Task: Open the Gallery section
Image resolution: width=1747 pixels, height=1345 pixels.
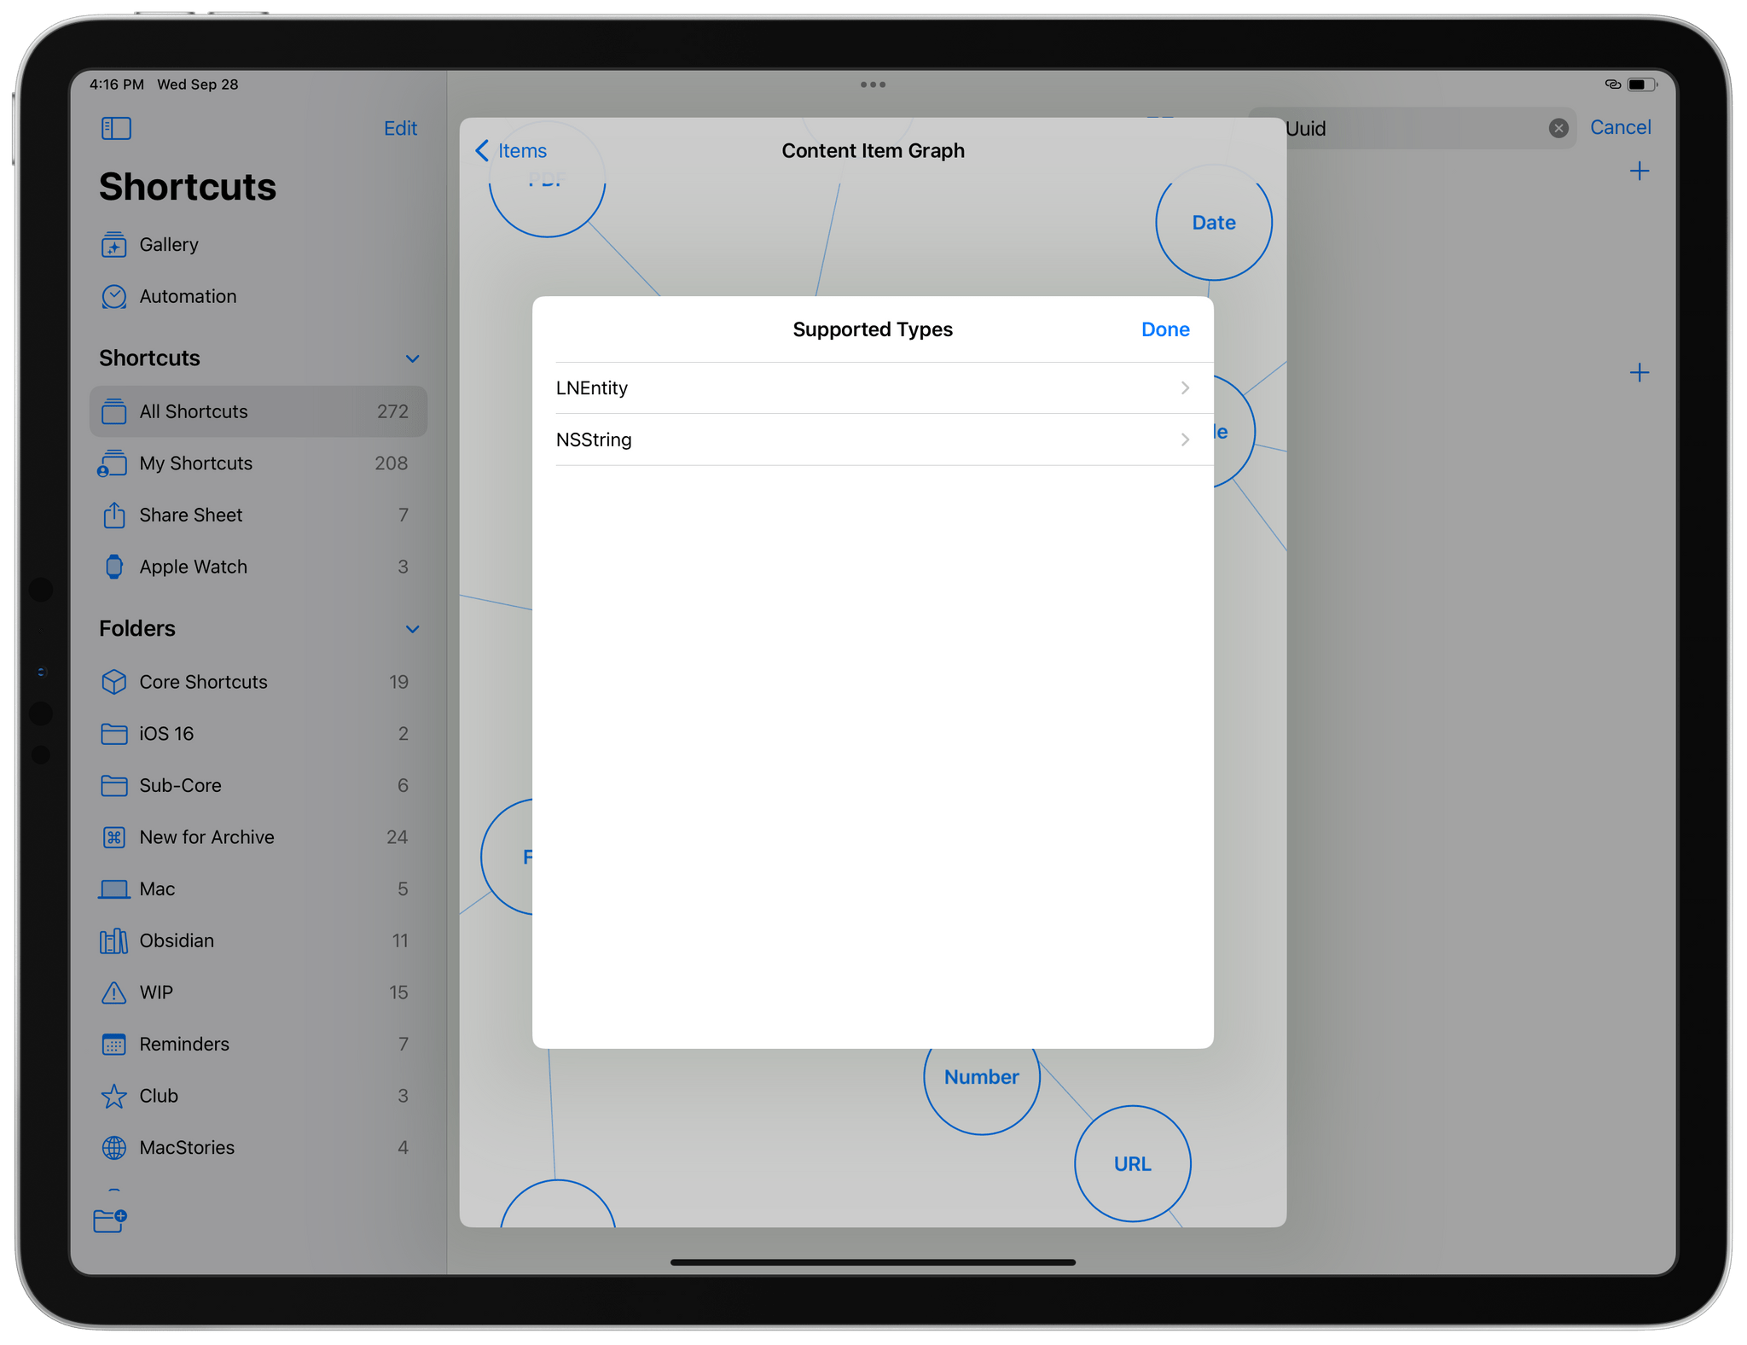Action: click(258, 245)
